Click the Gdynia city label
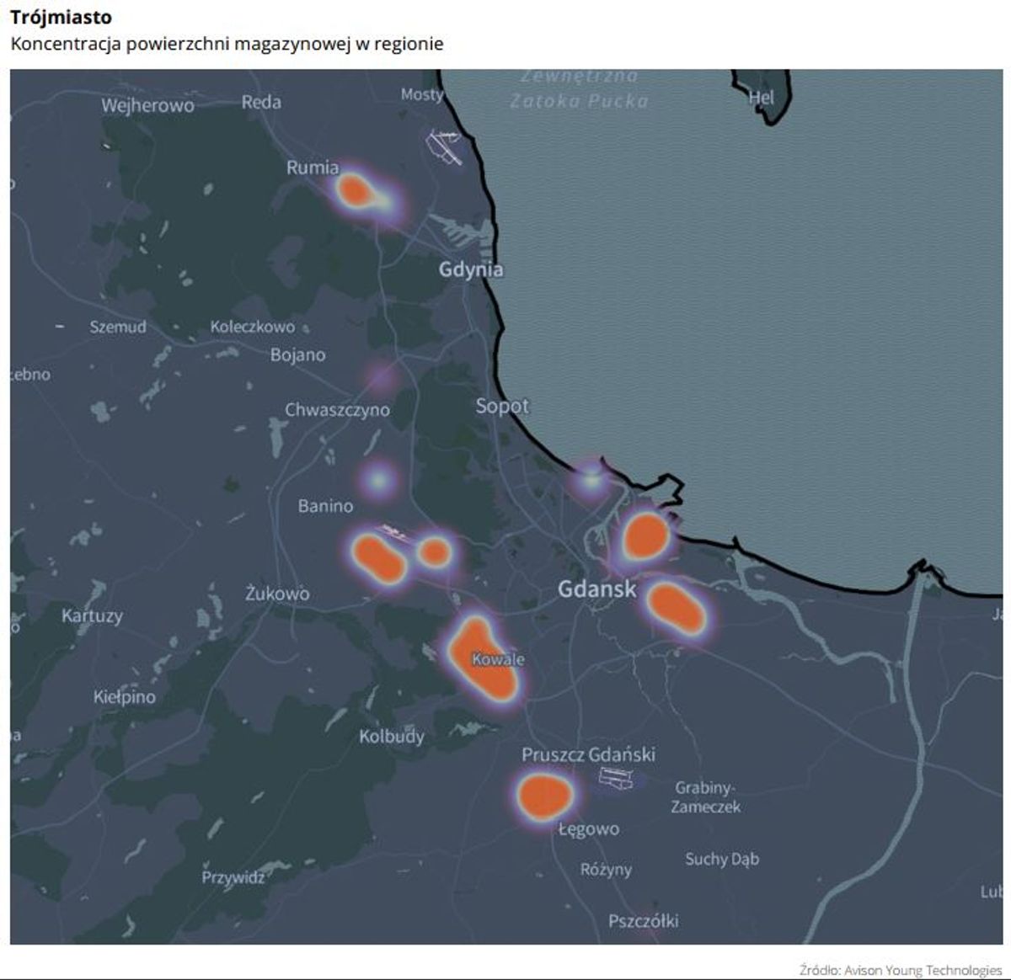This screenshot has height=980, width=1011. coord(471,269)
